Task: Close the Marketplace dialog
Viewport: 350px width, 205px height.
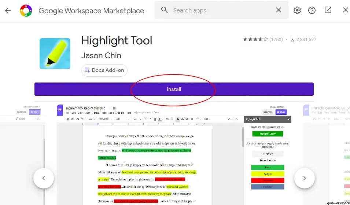Action: click(345, 10)
